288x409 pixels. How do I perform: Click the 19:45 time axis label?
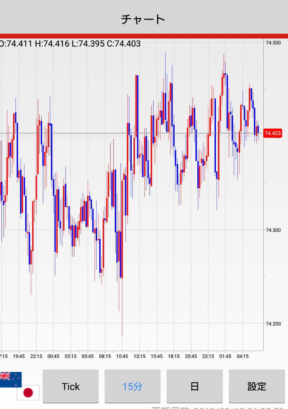19,356
